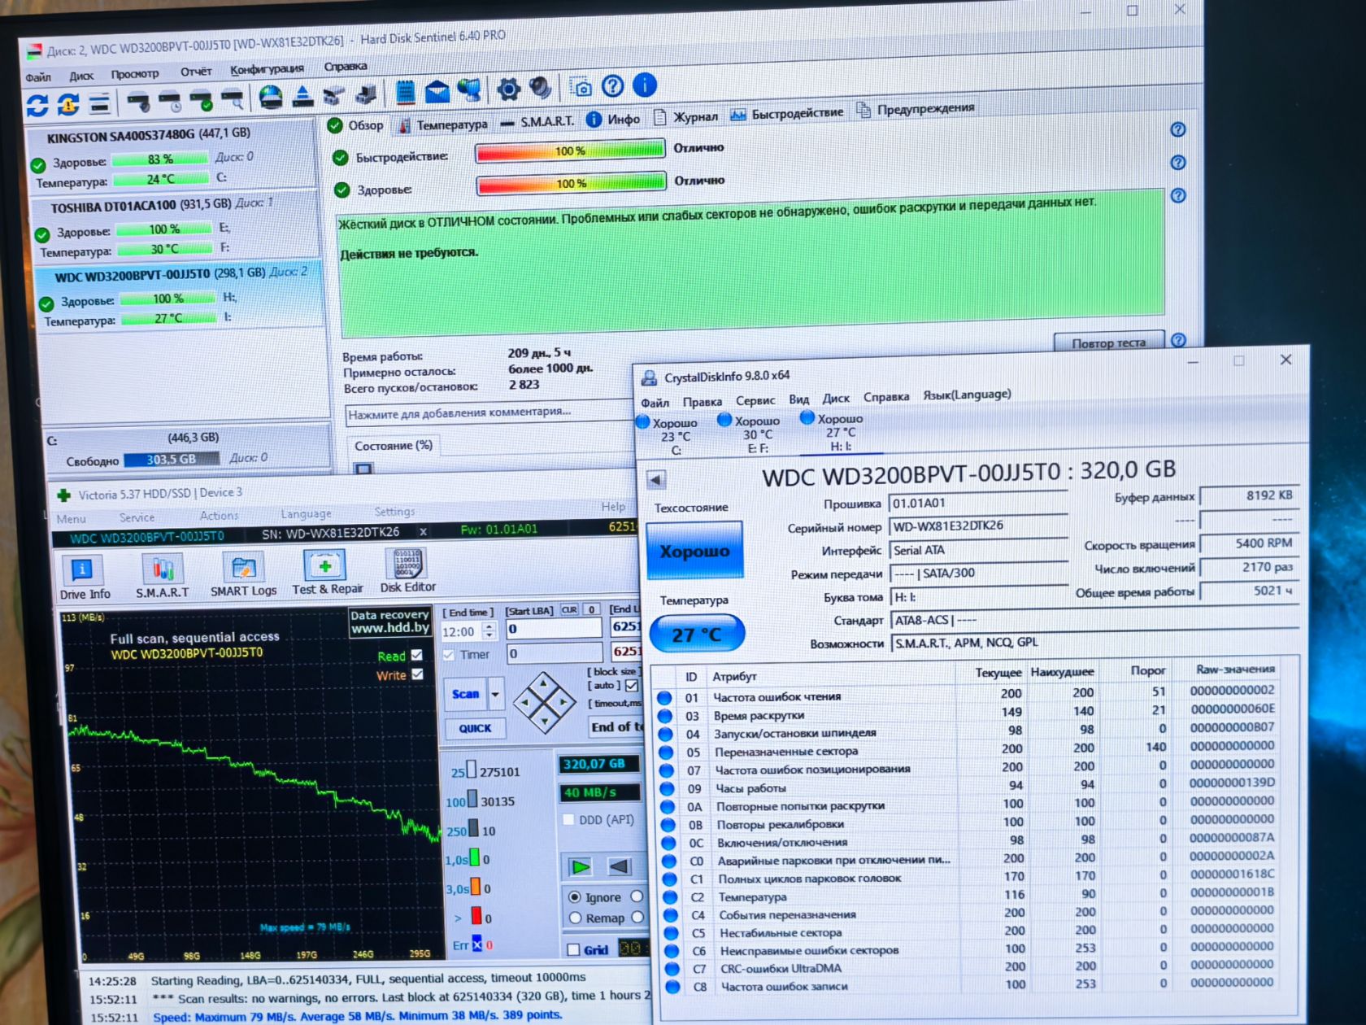1366x1025 pixels.
Task: Select the TOSHIBA DT01ACA100 disk in the list
Action: point(177,225)
